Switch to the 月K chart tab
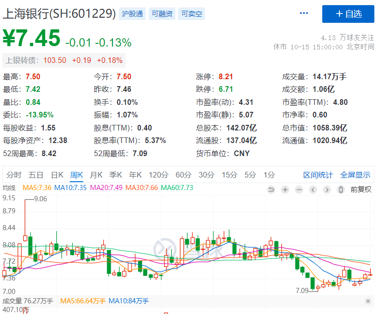The width and height of the screenshot is (379, 314). pos(96,175)
